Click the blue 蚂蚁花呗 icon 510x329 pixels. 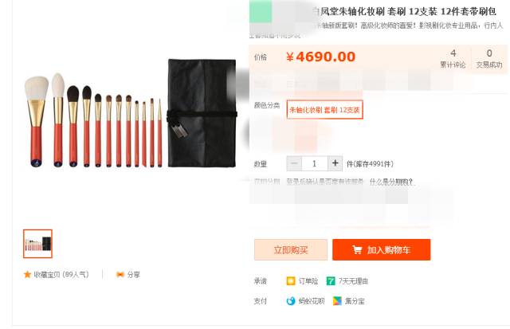pos(291,301)
